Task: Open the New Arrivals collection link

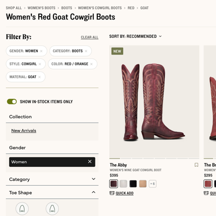Action: pos(24,131)
